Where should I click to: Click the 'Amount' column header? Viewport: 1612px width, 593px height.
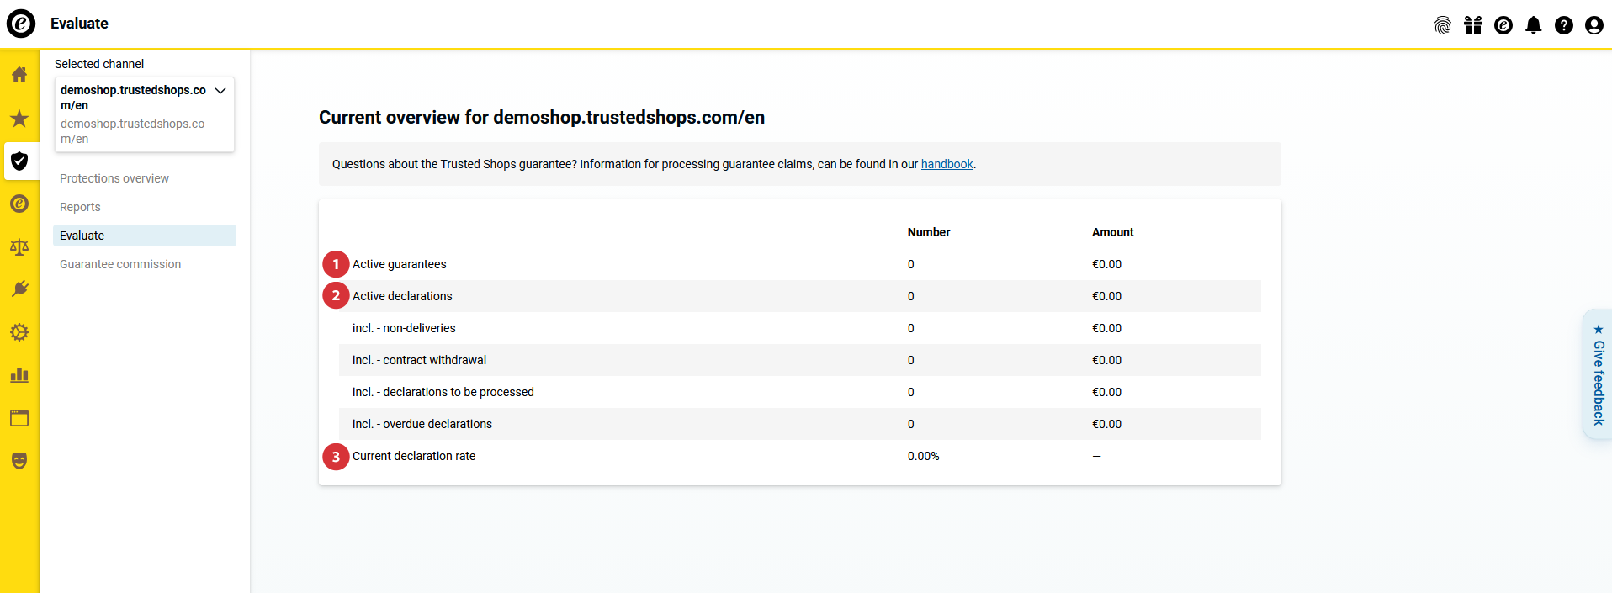pyautogui.click(x=1113, y=232)
